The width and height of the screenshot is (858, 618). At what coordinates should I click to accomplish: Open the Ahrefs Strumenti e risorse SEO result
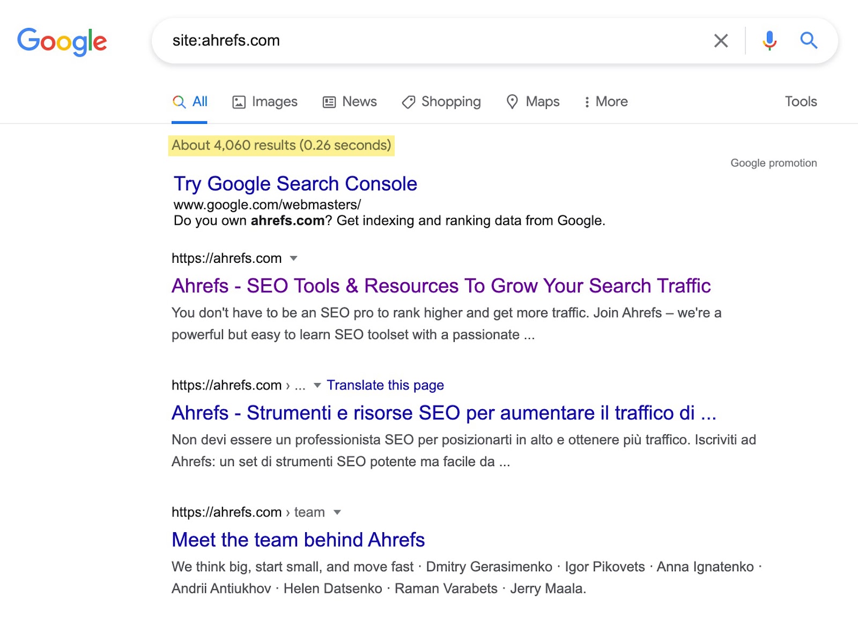coord(443,413)
